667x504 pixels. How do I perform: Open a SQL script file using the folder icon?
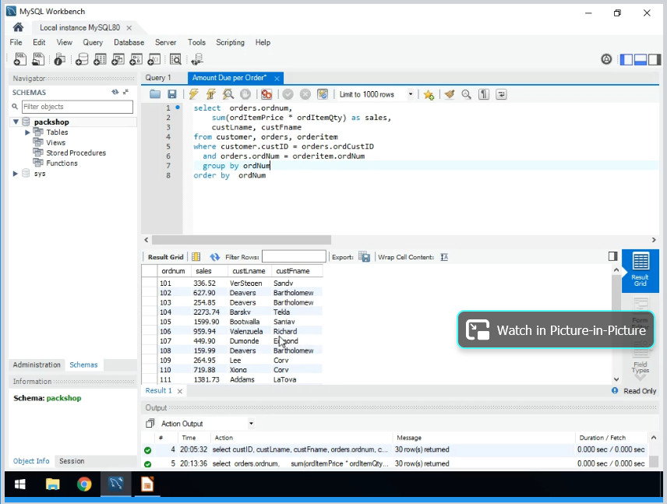pos(155,94)
